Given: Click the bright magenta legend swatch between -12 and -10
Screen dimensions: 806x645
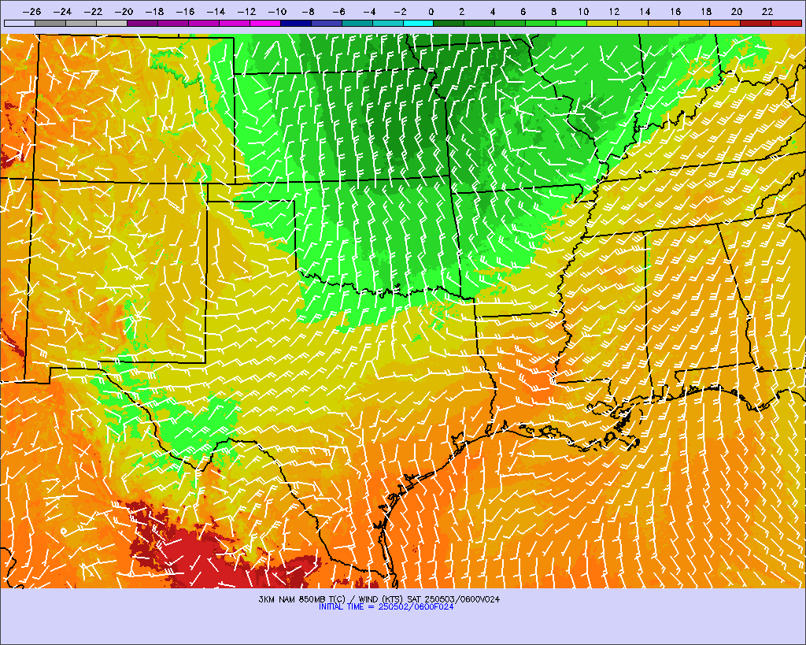Looking at the screenshot, I should coord(265,23).
